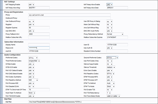Open the Hook Flash Tx Method dropdown
This screenshot has height=104, width=158.
(32, 93)
